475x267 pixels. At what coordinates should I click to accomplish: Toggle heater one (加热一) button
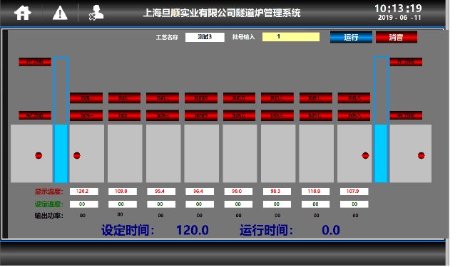[86, 115]
